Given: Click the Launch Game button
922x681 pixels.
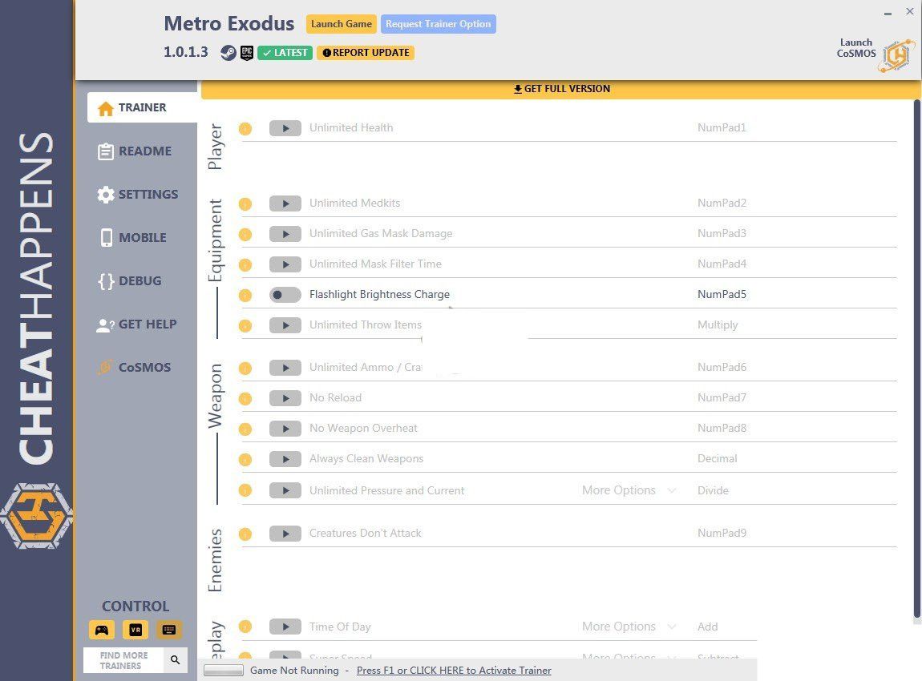Looking at the screenshot, I should point(341,24).
